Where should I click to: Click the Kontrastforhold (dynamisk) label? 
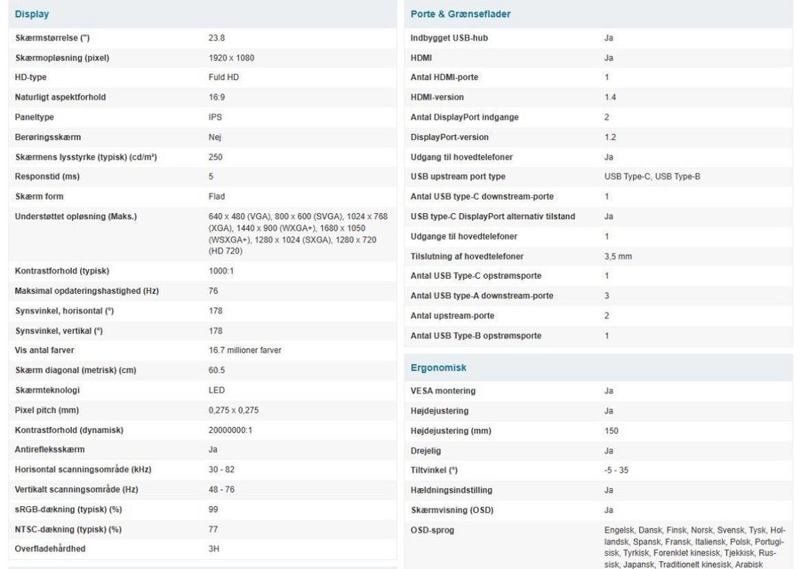pos(69,430)
